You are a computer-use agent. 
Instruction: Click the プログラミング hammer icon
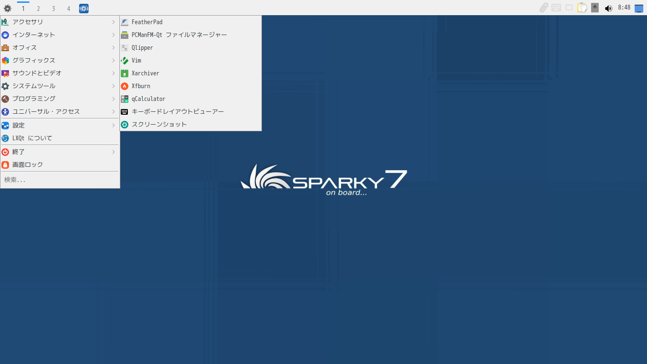pos(5,99)
